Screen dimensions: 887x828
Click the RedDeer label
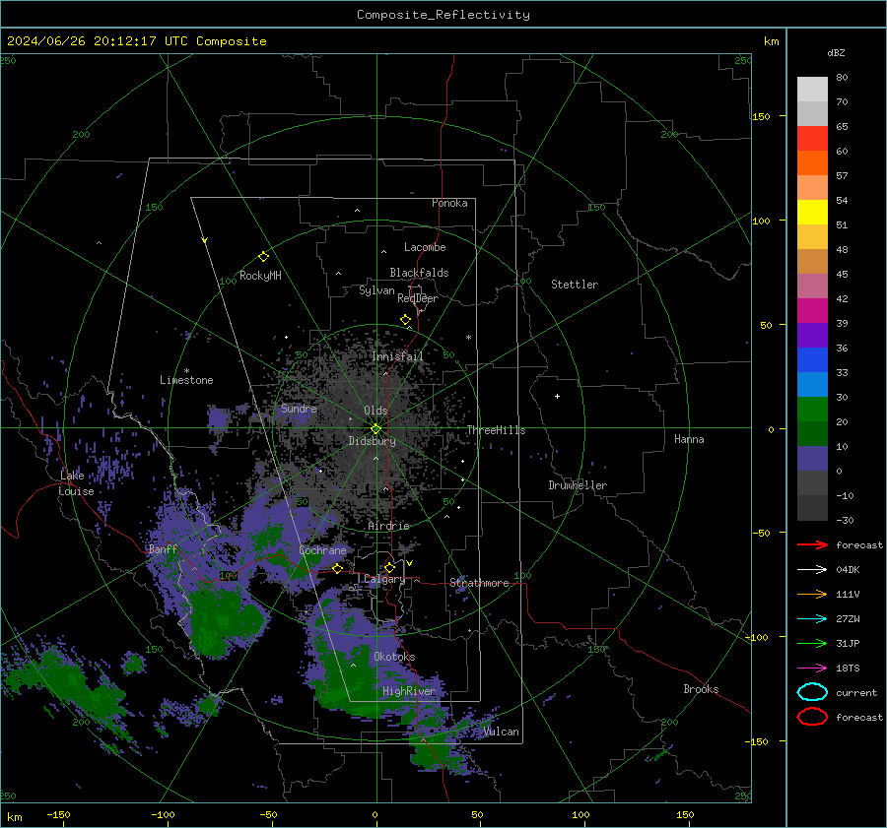pyautogui.click(x=418, y=298)
